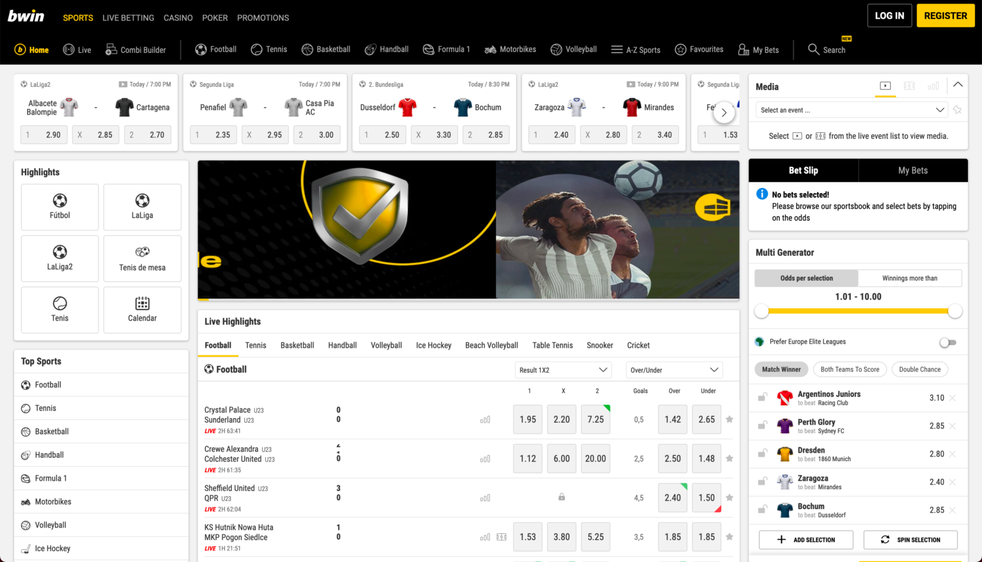Open pitch view icon for KS Hutnik match
This screenshot has height=562, width=982.
coord(501,537)
